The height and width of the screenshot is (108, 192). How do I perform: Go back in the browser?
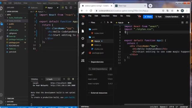82,11
